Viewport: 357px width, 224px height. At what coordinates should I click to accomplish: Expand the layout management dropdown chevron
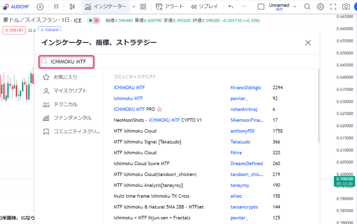295,7
